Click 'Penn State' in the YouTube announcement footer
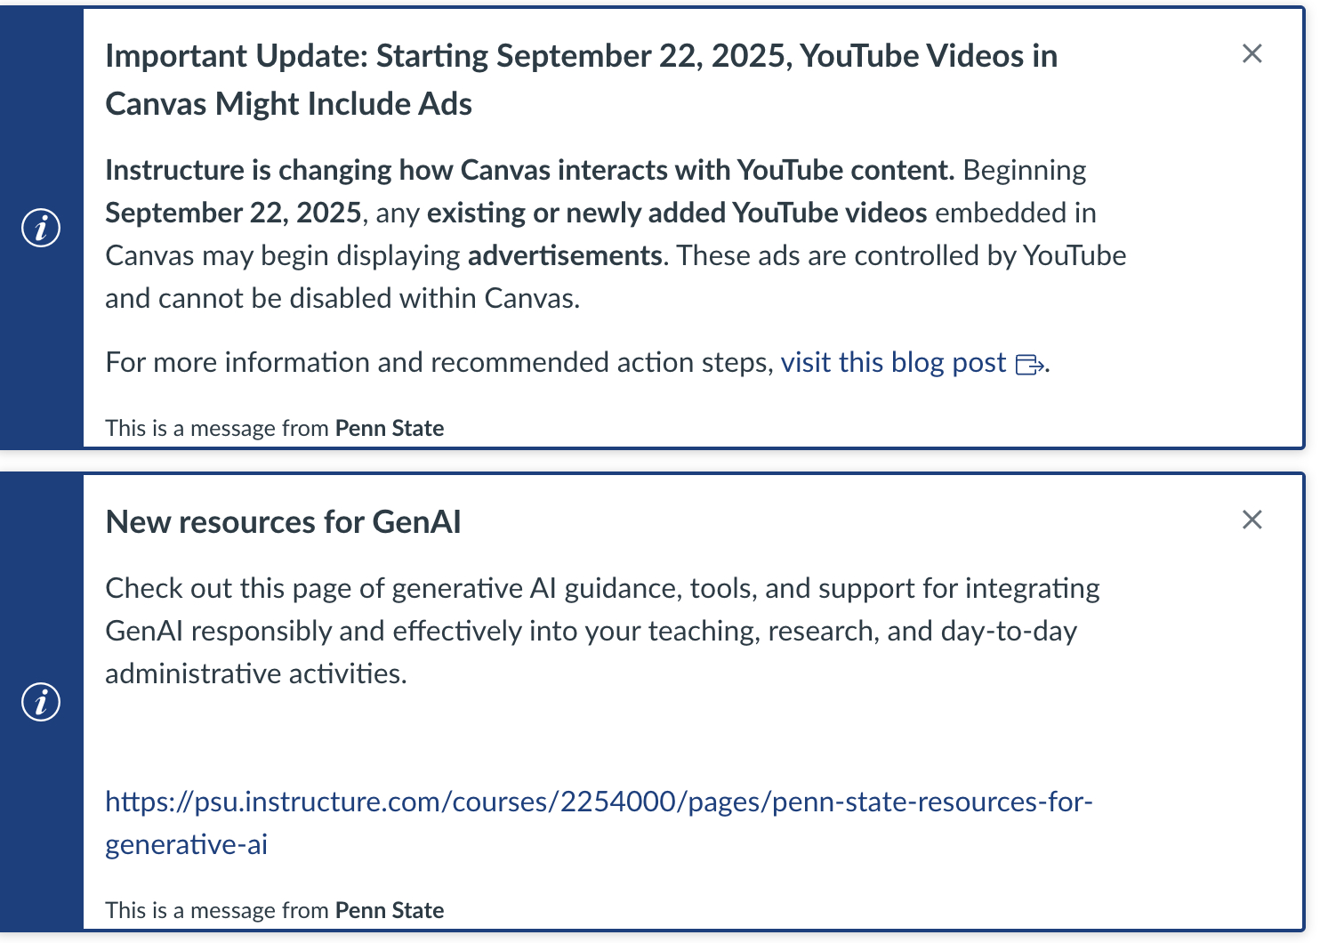This screenshot has width=1320, height=943. (x=390, y=429)
